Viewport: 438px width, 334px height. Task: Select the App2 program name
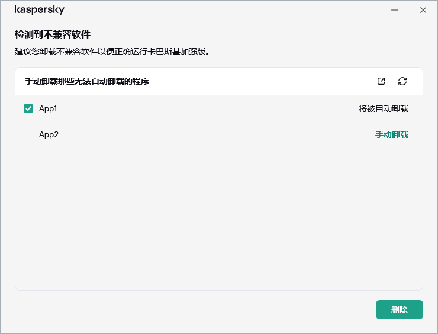[49, 134]
